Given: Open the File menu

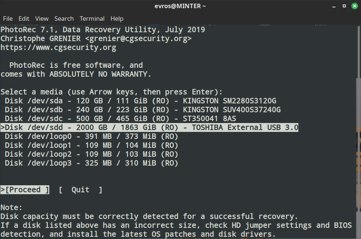Looking at the screenshot, I should coord(8,19).
